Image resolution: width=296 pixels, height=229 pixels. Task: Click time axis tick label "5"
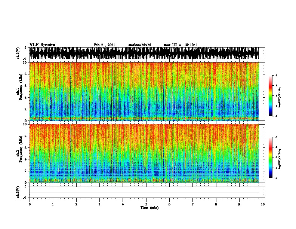146,204
